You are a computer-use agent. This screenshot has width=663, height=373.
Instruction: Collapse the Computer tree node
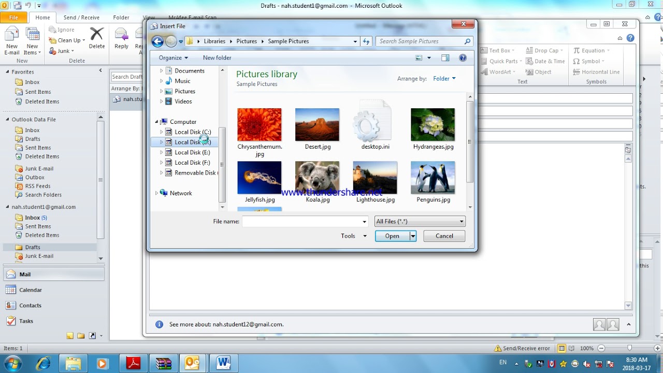pyautogui.click(x=156, y=122)
